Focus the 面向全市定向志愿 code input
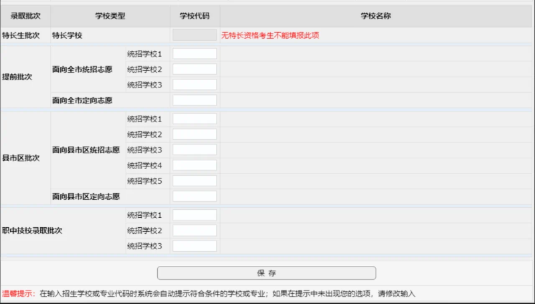This screenshot has width=535, height=304. (194, 100)
